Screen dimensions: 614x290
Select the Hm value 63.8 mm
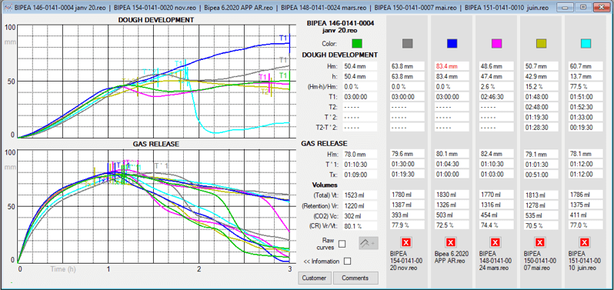(407, 66)
